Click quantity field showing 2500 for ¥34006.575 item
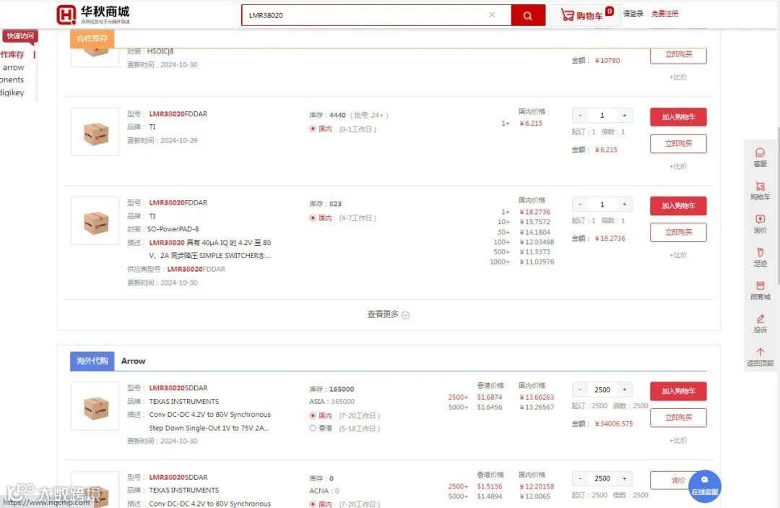This screenshot has width=780, height=508. [x=602, y=389]
